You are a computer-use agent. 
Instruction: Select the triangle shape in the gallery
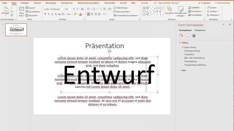(147, 11)
